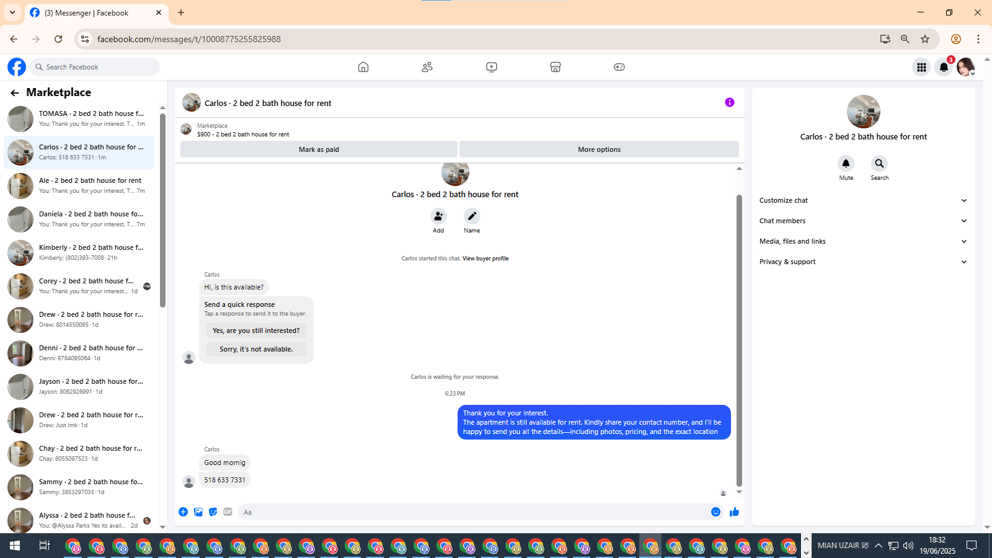Choose a GIF from the composer
Image resolution: width=992 pixels, height=558 pixels.
click(x=228, y=511)
